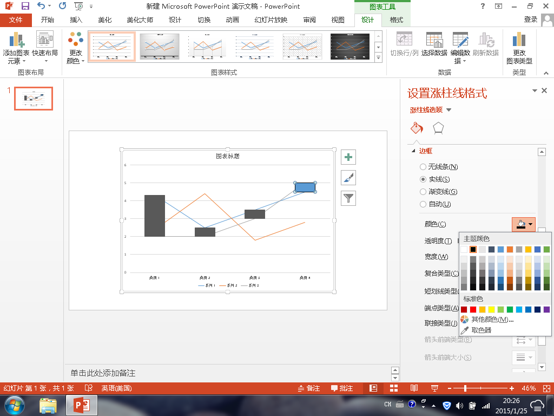This screenshot has height=416, width=554.
Task: Switch to slide sorter view icon
Action: 394,388
